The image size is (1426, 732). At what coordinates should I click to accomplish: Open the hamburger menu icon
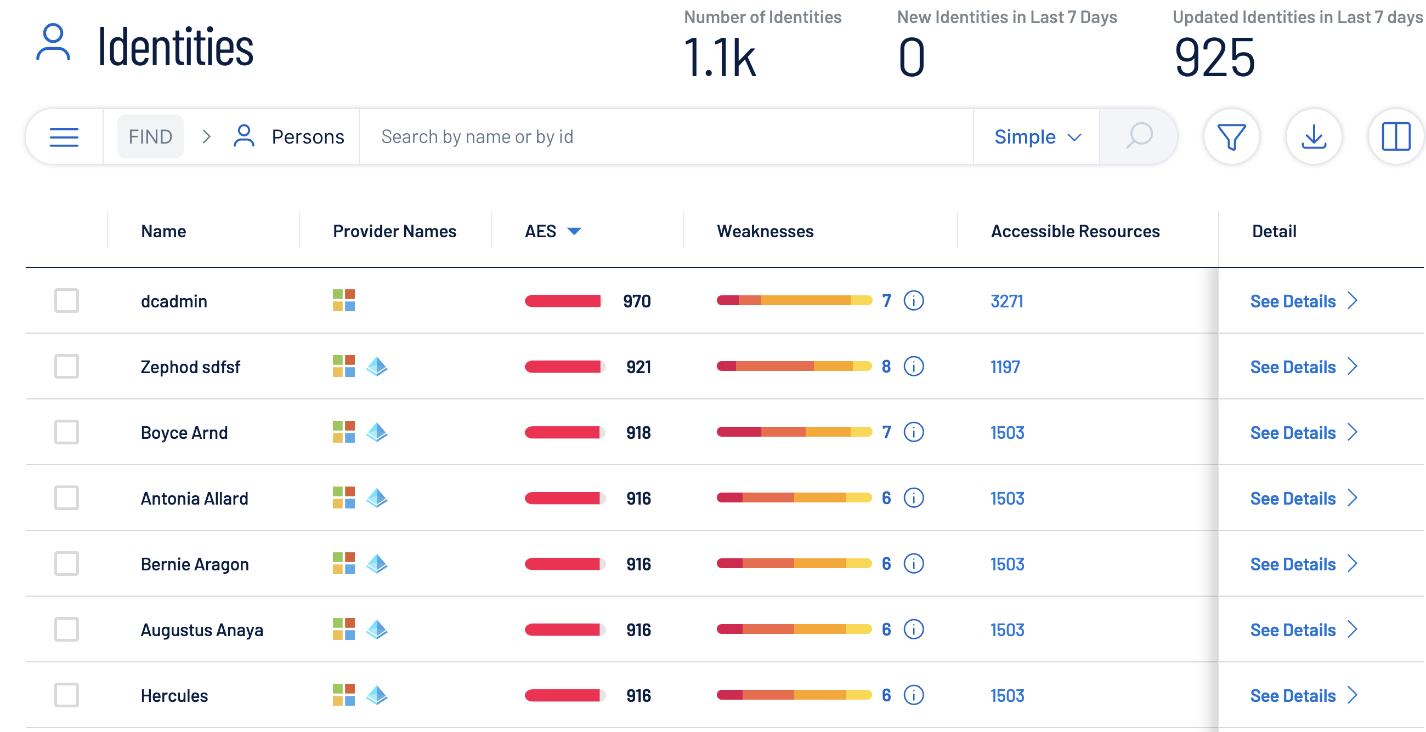64,136
